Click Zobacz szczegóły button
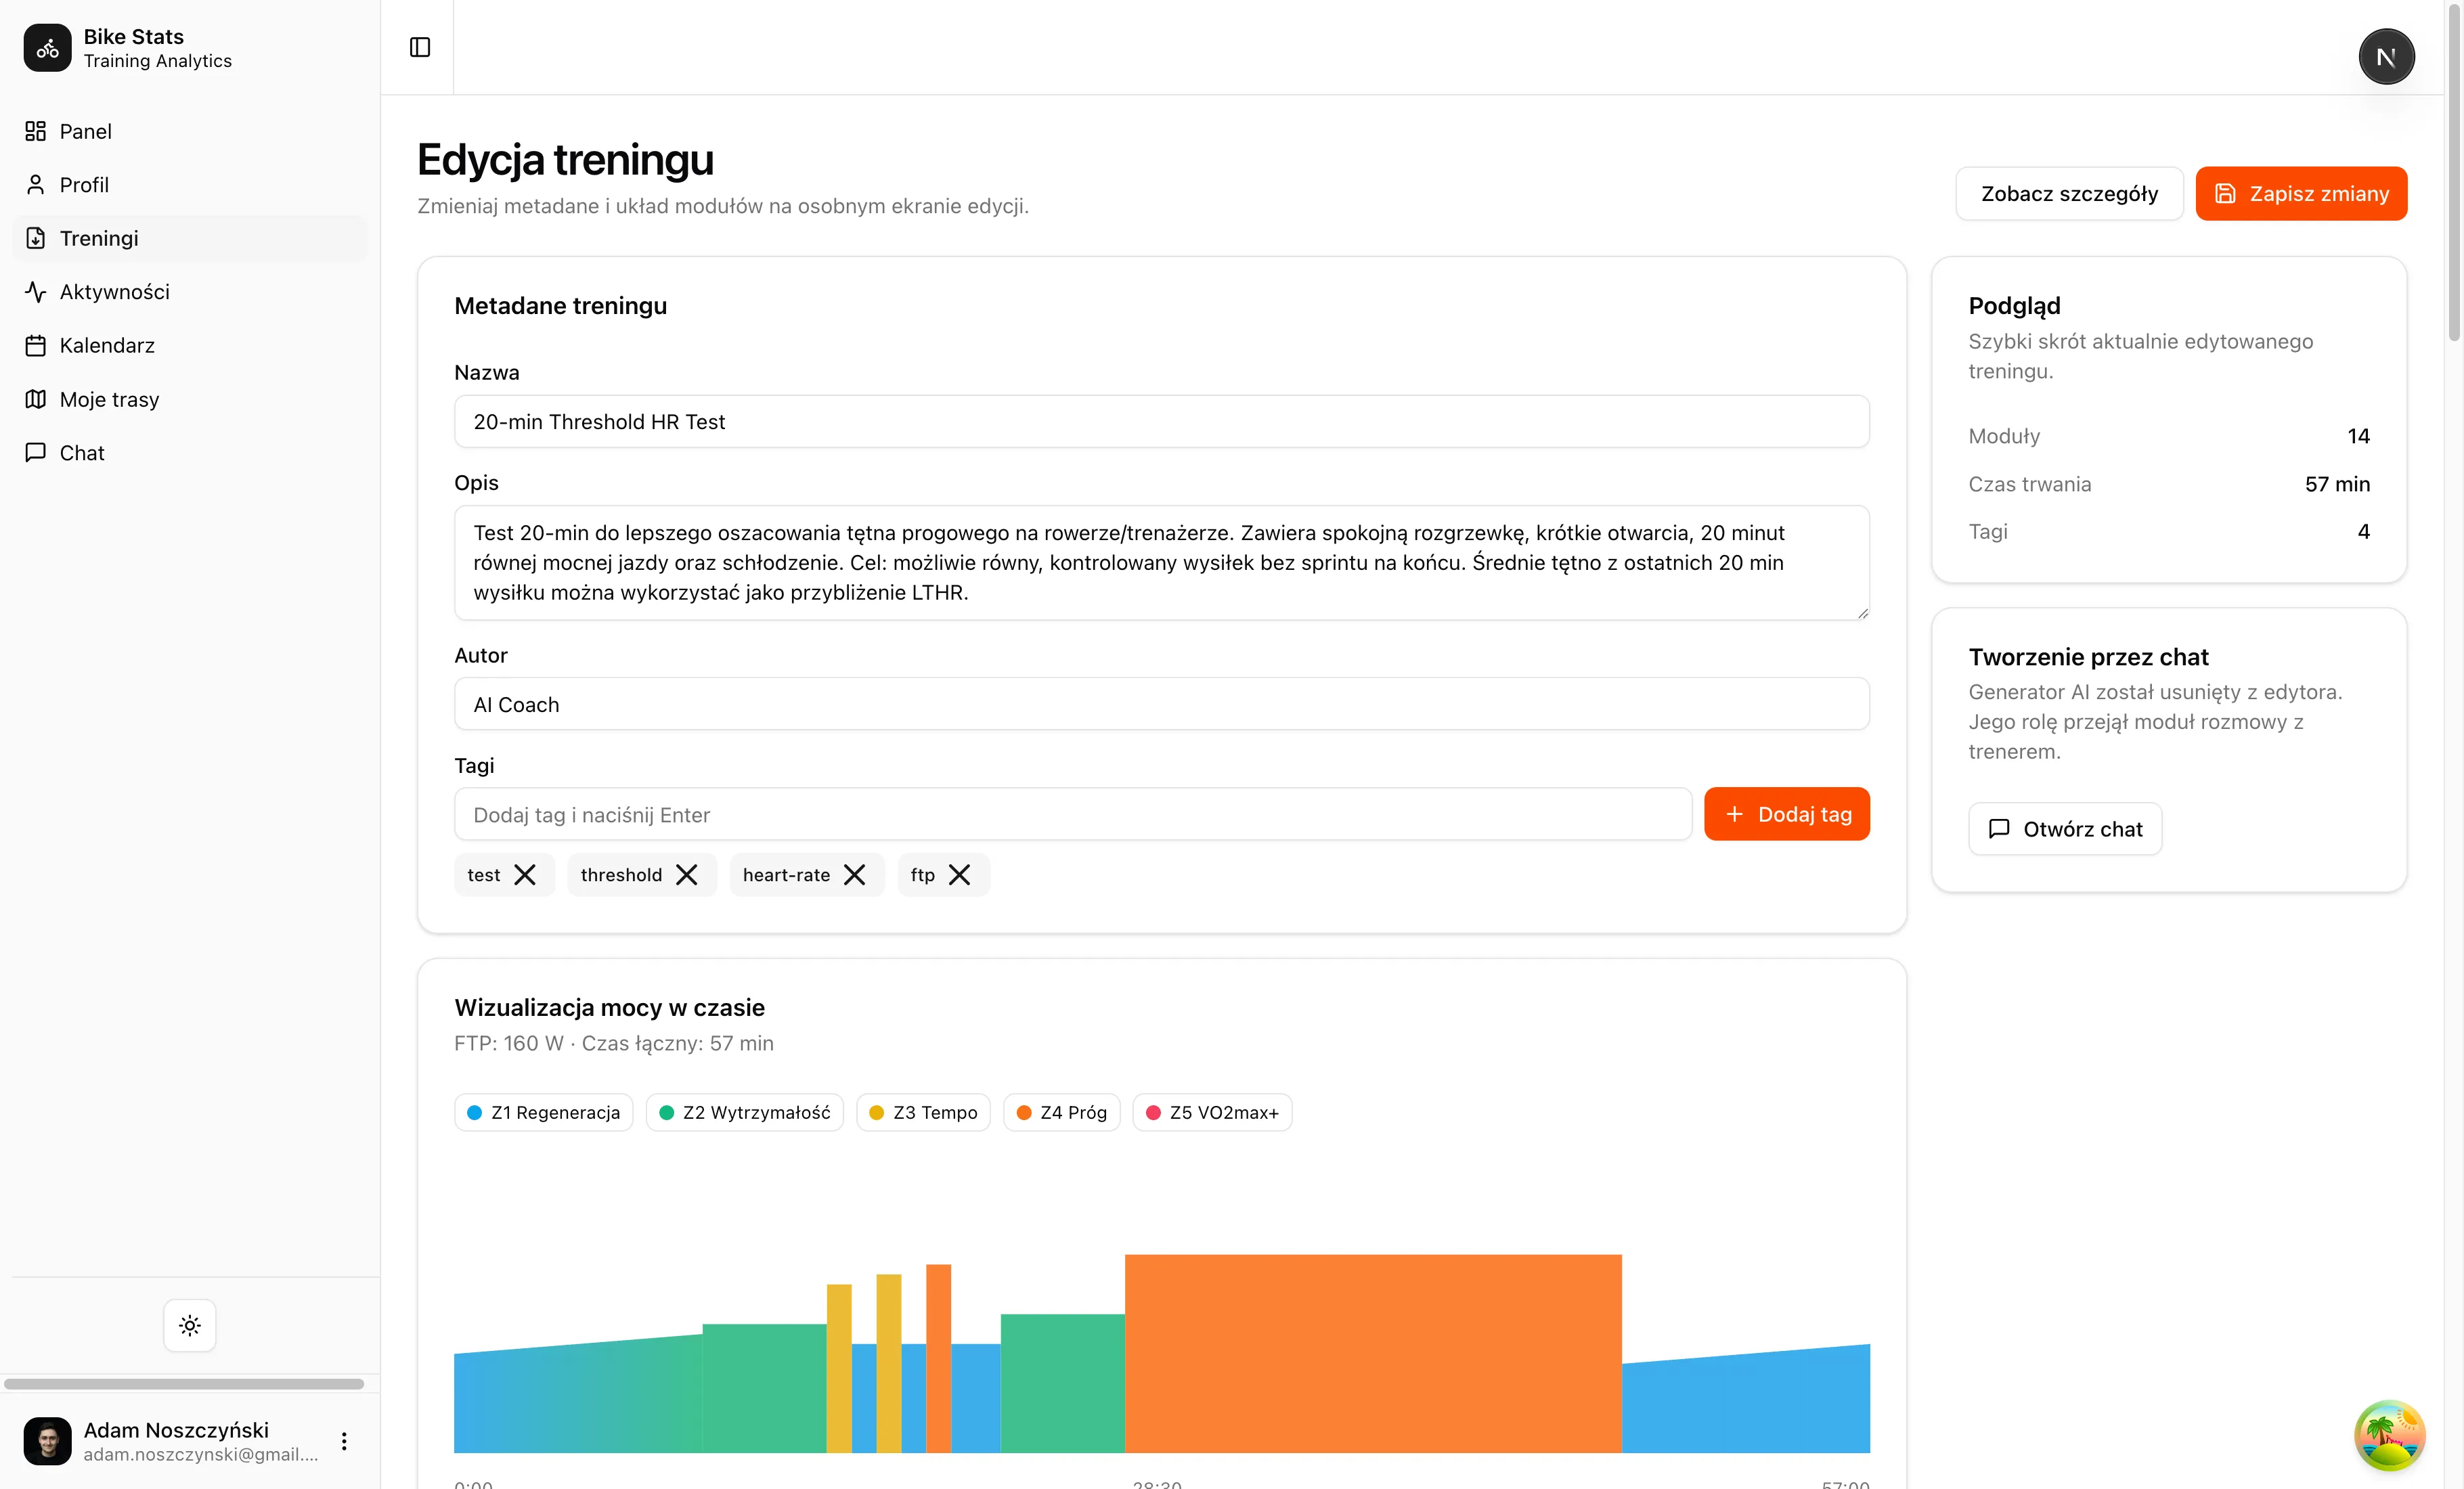This screenshot has height=1489, width=2464. click(2068, 194)
